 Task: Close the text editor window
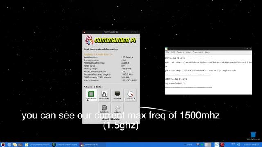pos(250,49)
